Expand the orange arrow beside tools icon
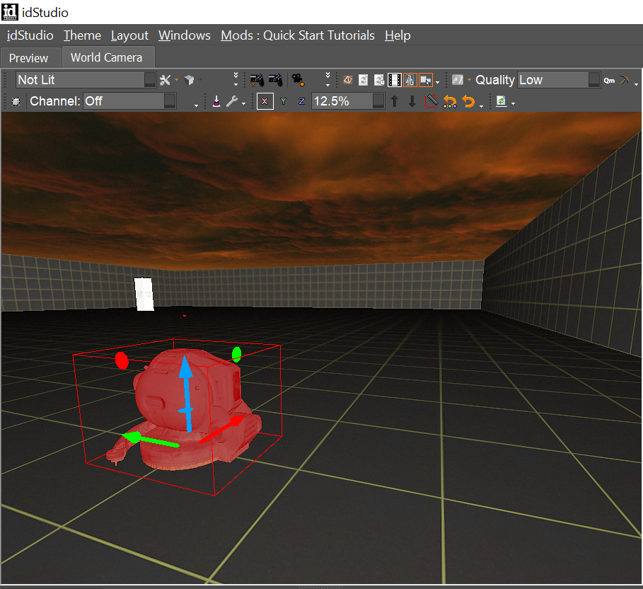This screenshot has height=589, width=643. 176,80
